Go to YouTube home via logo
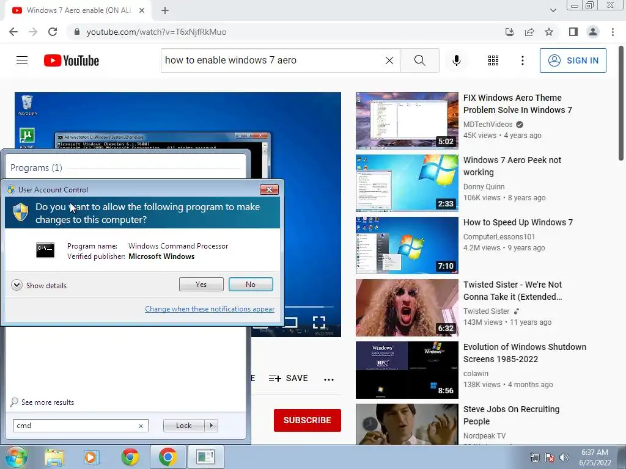This screenshot has width=626, height=469. coord(72,60)
